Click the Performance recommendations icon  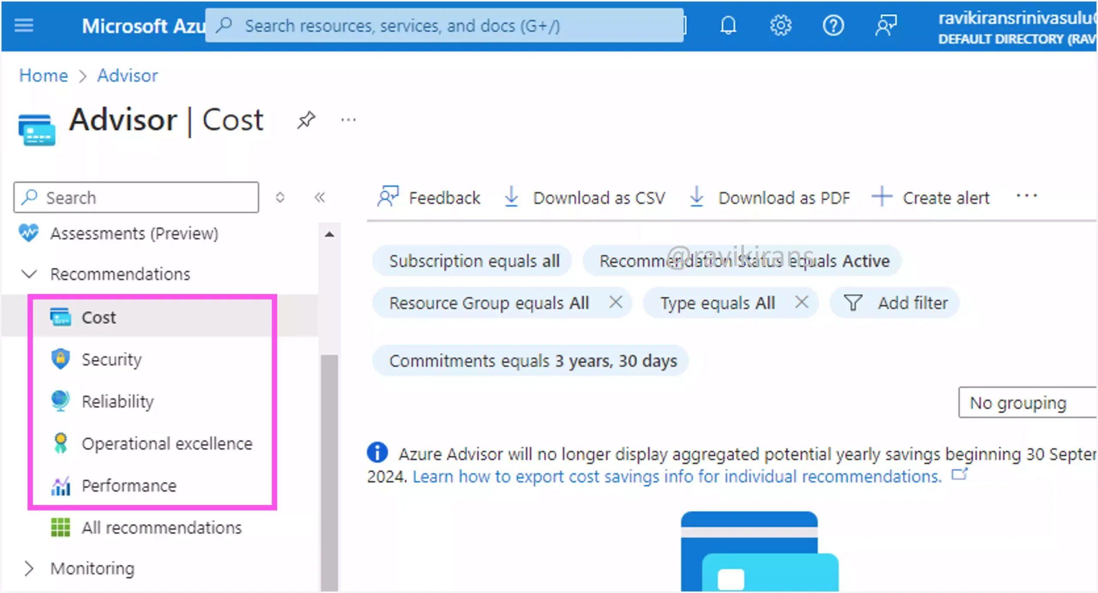[x=60, y=485]
